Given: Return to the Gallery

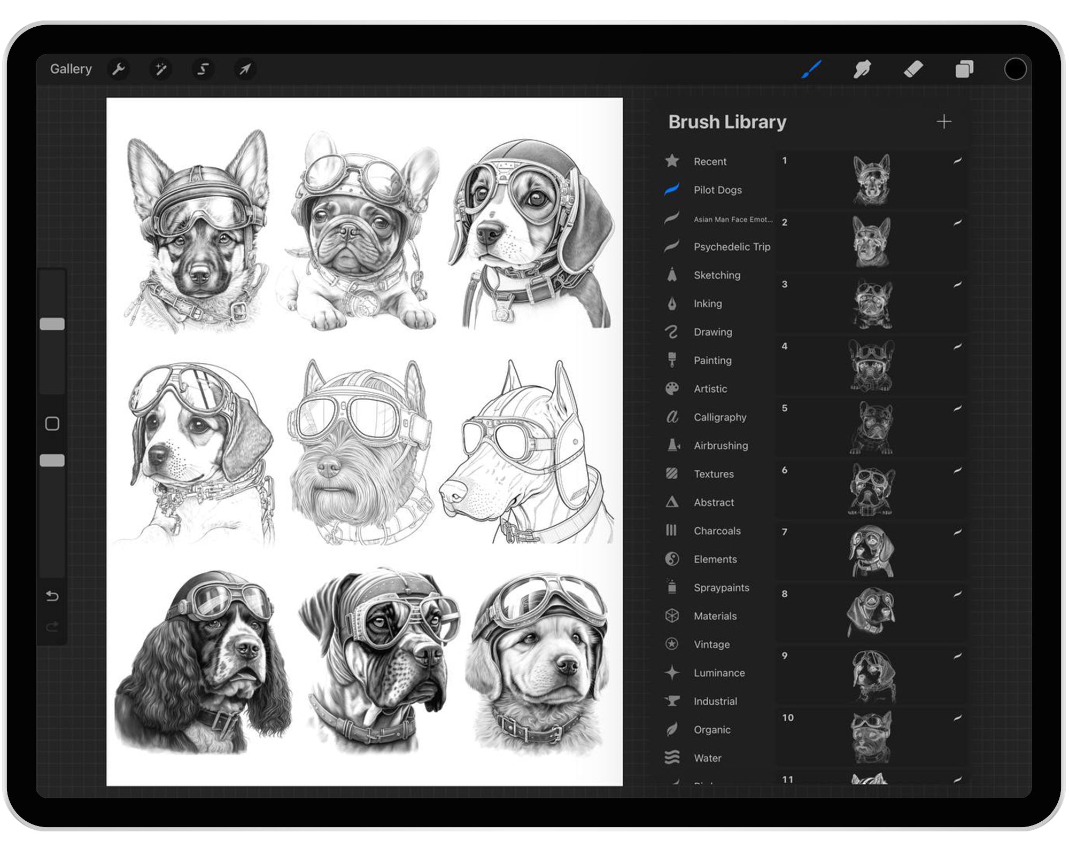Looking at the screenshot, I should pyautogui.click(x=71, y=69).
